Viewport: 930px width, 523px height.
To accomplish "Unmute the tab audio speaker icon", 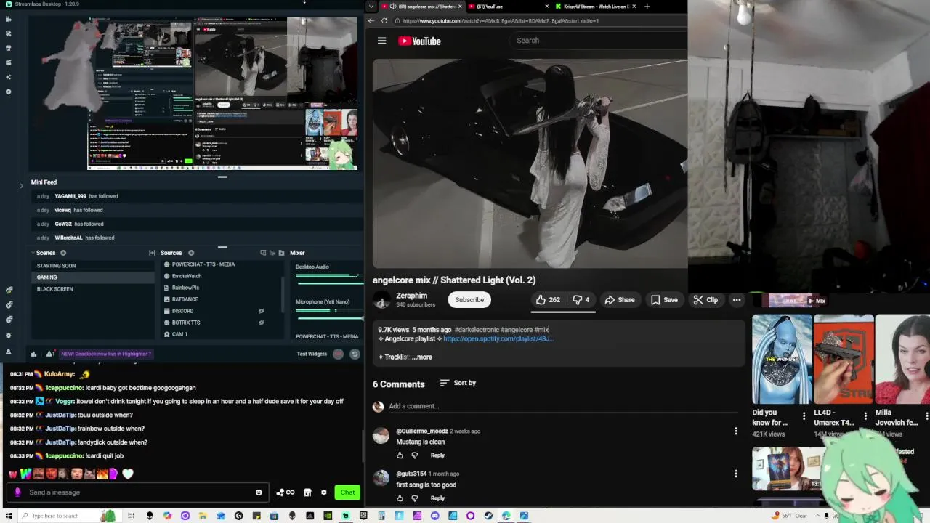I will 392,7.
